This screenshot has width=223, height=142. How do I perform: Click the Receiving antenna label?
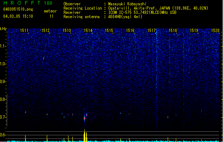[x=82, y=17]
